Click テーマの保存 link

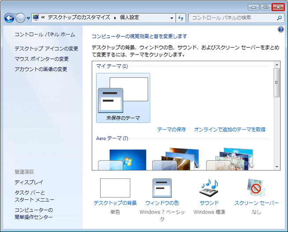pos(172,129)
